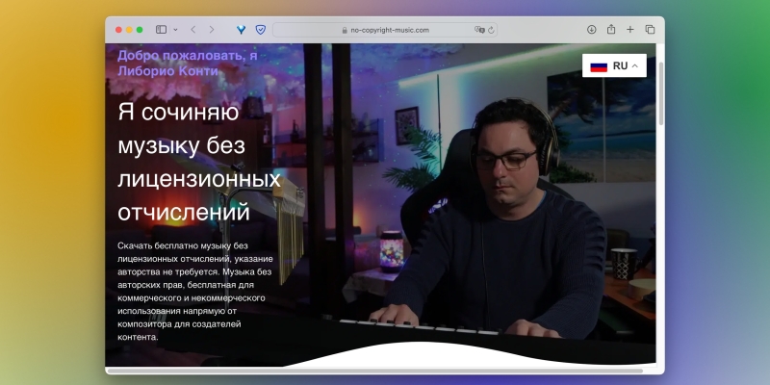The image size is (770, 385).
Task: Open the sidebar options chevron dropdown
Action: [175, 30]
